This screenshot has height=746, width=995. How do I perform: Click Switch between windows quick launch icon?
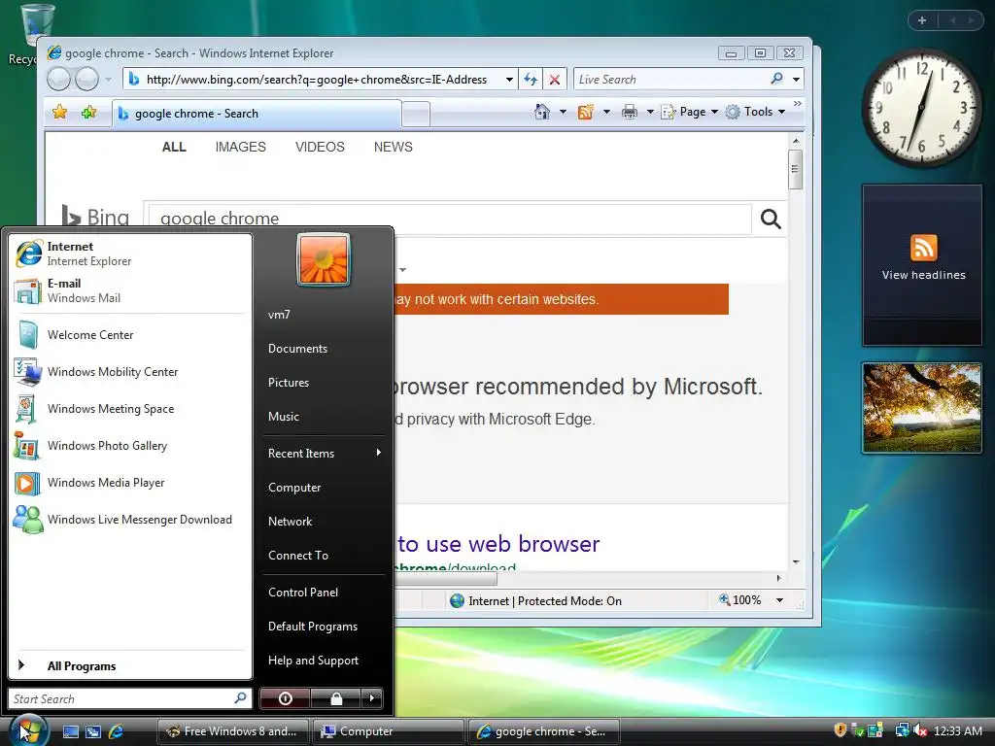93,731
